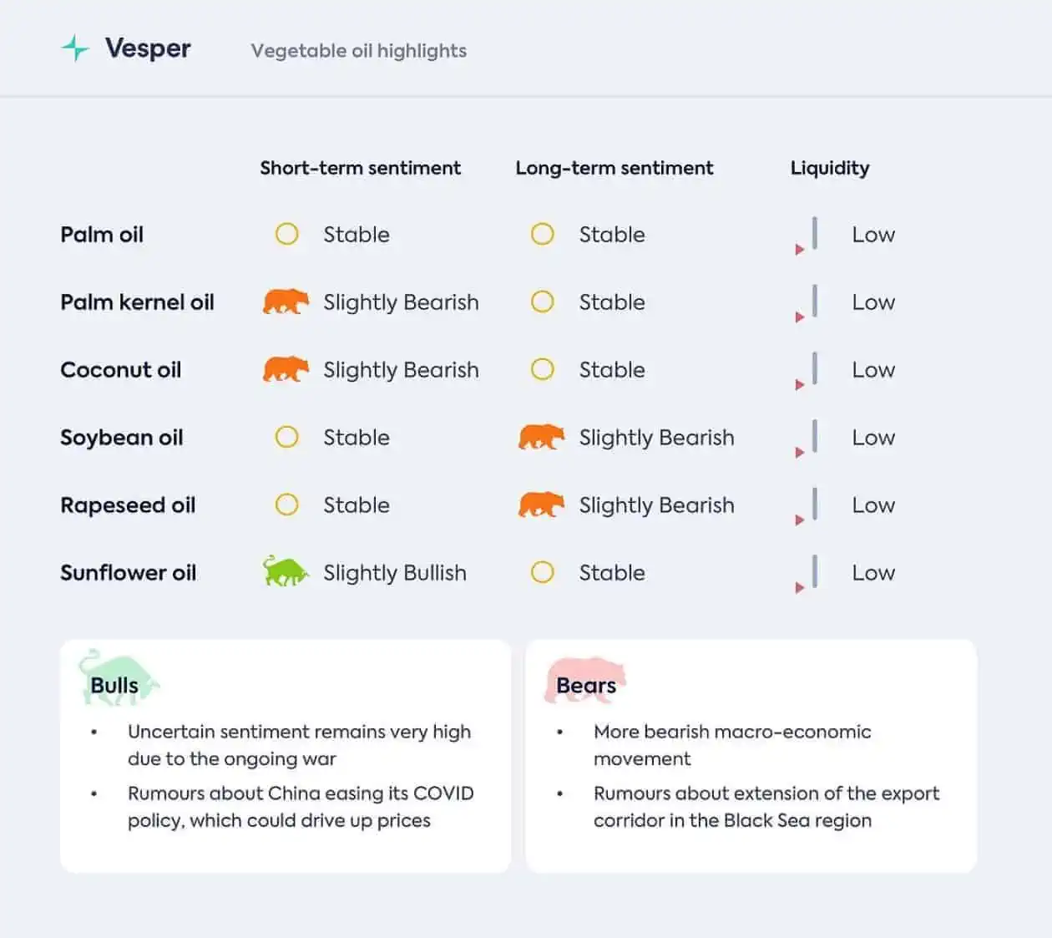The height and width of the screenshot is (938, 1052).
Task: Click Rapeseed oil long-term bear icon
Action: [x=541, y=504]
